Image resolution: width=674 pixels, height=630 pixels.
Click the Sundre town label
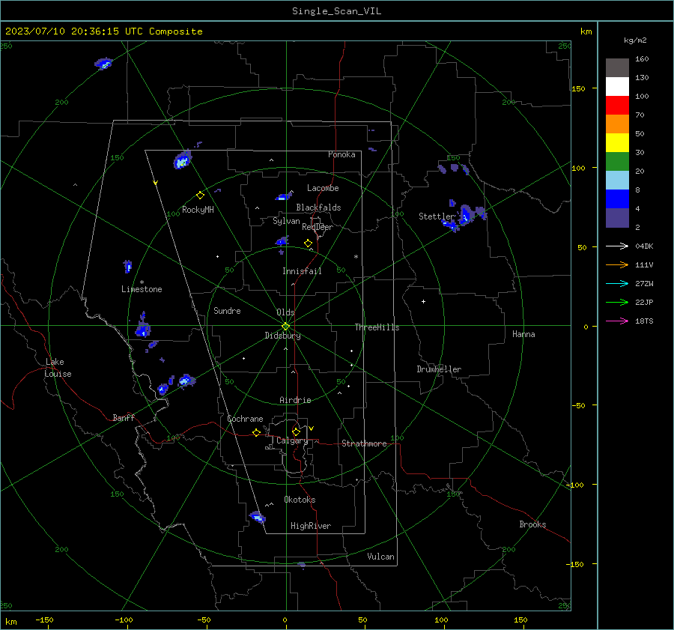point(227,311)
